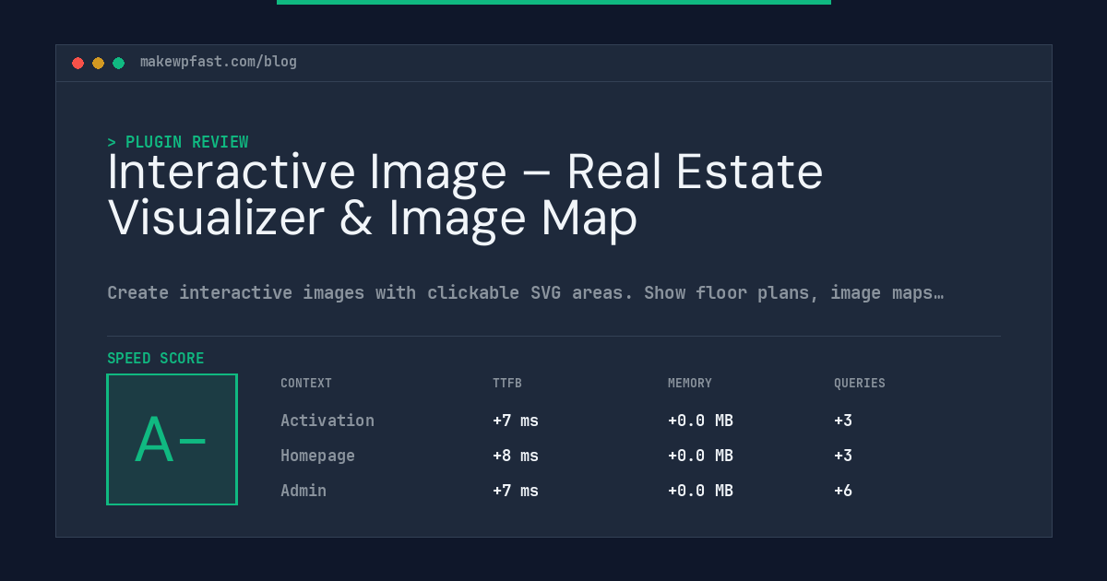
Task: Click the Admin TTFB value +7 ms
Action: [x=516, y=491]
